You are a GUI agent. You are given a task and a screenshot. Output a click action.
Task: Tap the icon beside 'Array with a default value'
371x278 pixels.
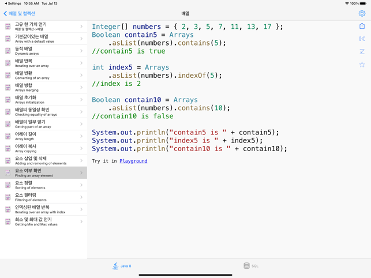point(8,39)
